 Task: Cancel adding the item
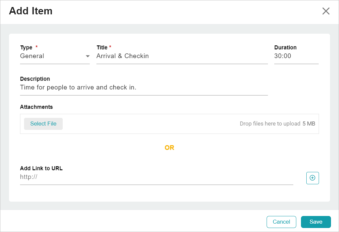click(281, 222)
